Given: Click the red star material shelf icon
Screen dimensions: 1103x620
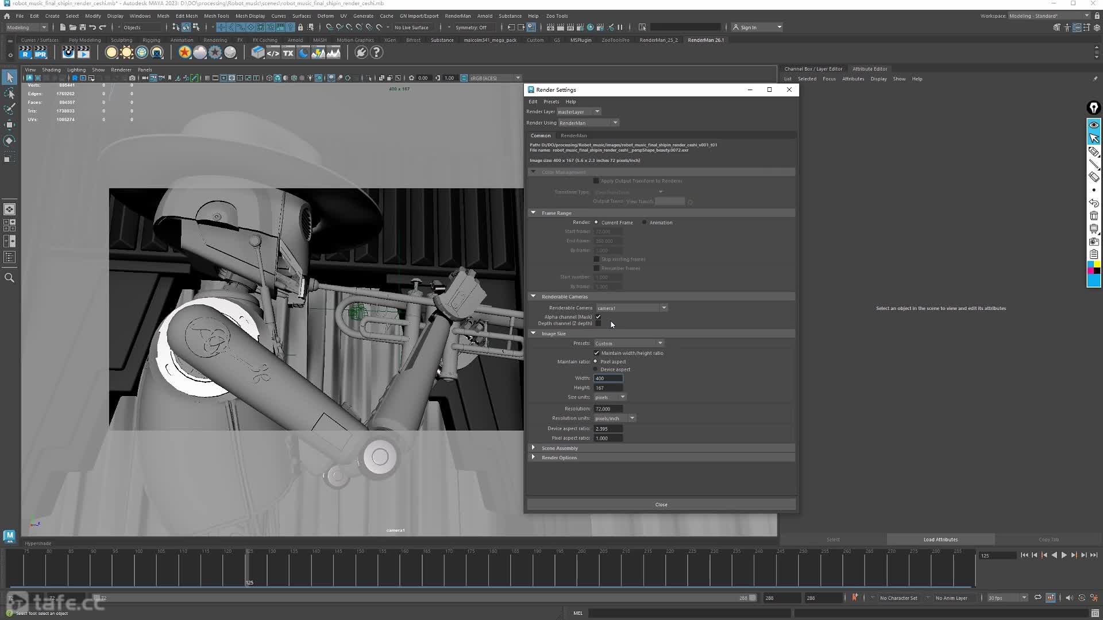Looking at the screenshot, I should (184, 53).
